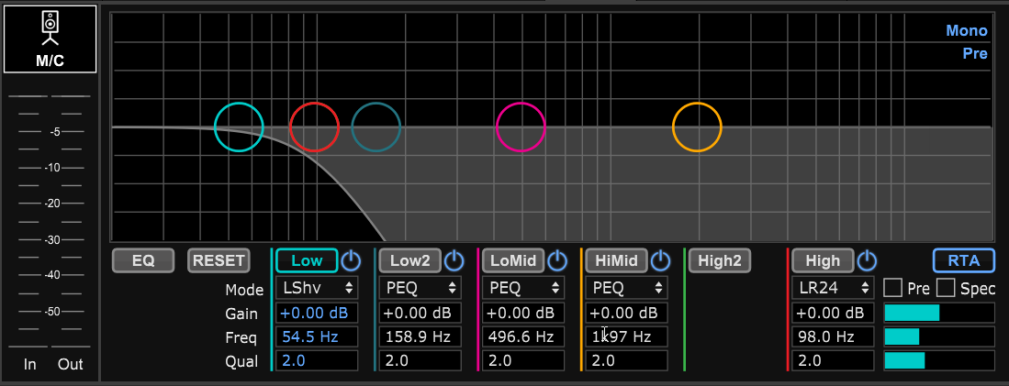Toggle the High band power icon

(x=867, y=260)
